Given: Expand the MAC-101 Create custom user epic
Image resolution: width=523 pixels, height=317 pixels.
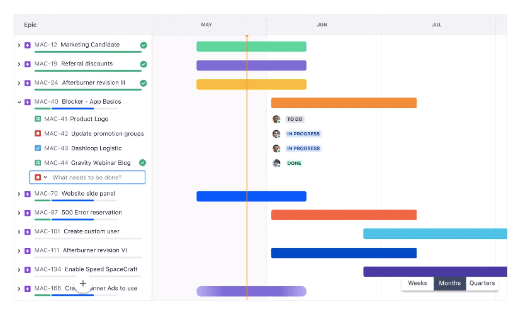Looking at the screenshot, I should pyautogui.click(x=19, y=232).
